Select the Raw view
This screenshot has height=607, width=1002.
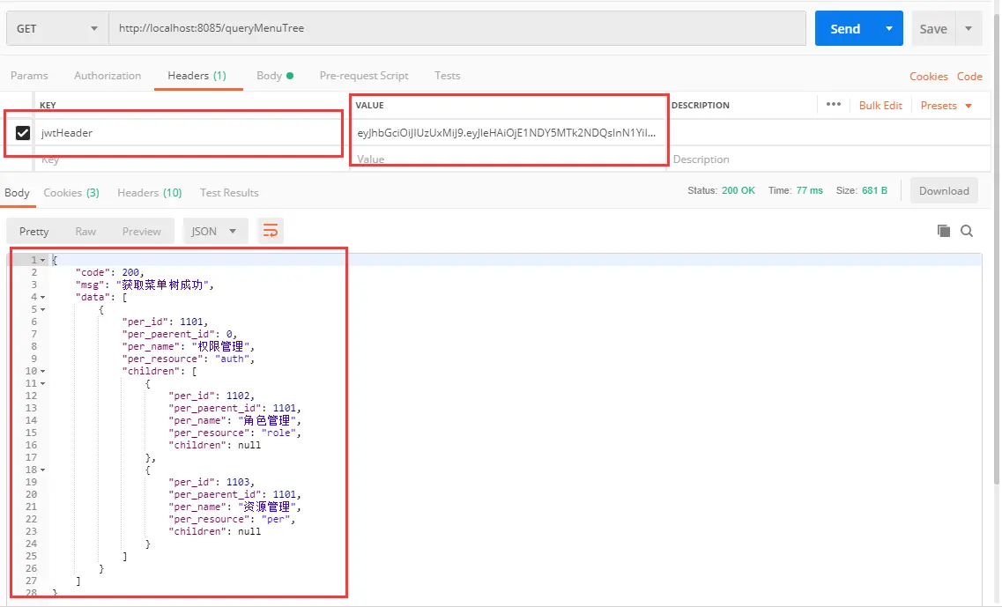point(85,232)
